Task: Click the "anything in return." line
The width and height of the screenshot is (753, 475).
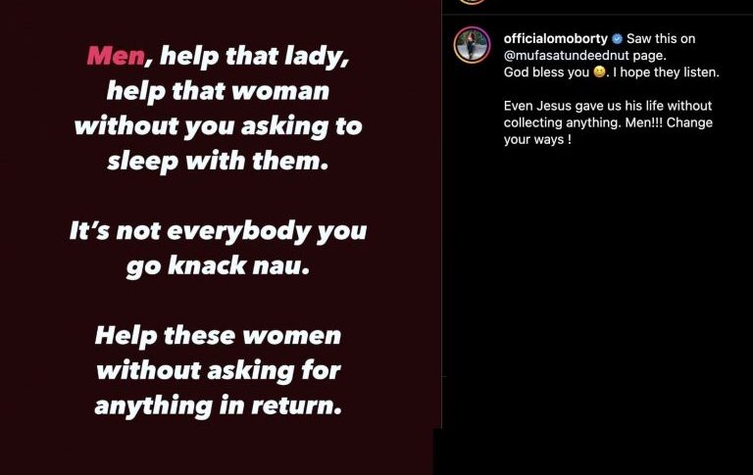Action: click(218, 405)
